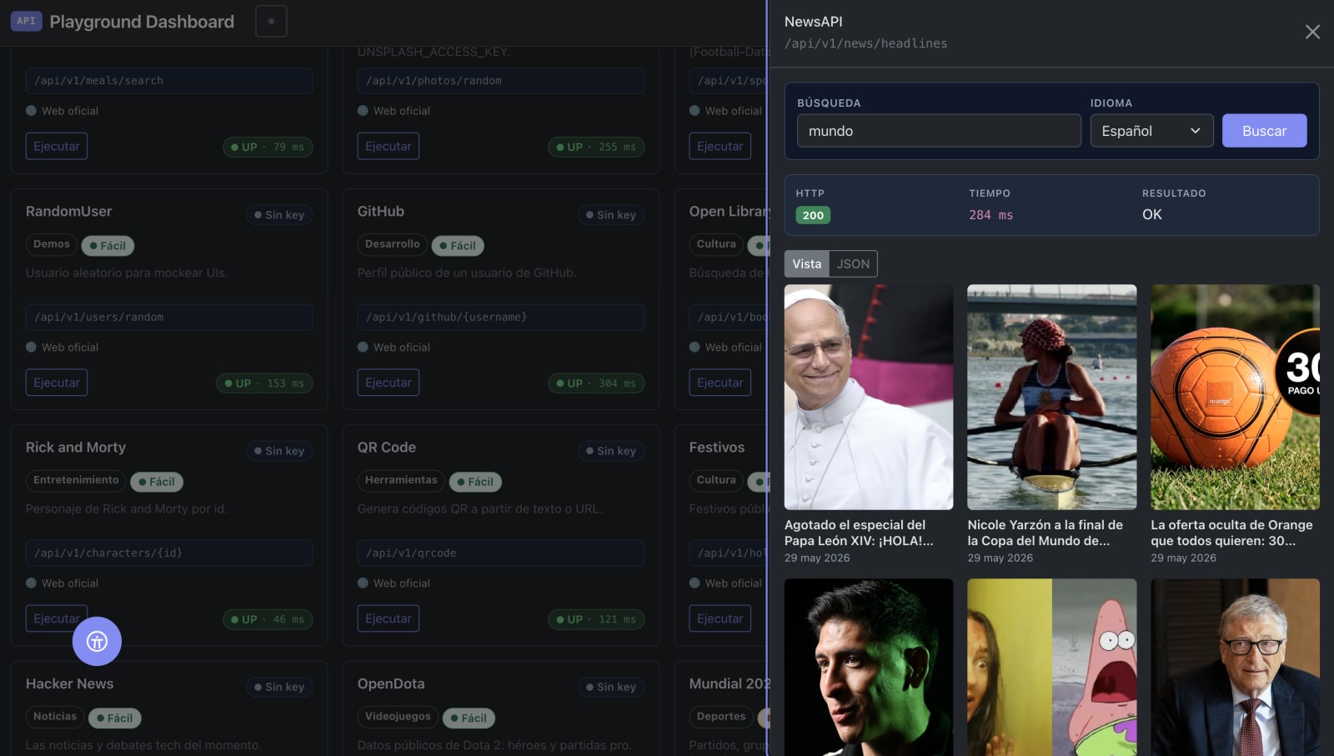Screen dimensions: 1334x756
Task: Click the /api/v1/github/{username} endpoint path
Action: point(501,317)
